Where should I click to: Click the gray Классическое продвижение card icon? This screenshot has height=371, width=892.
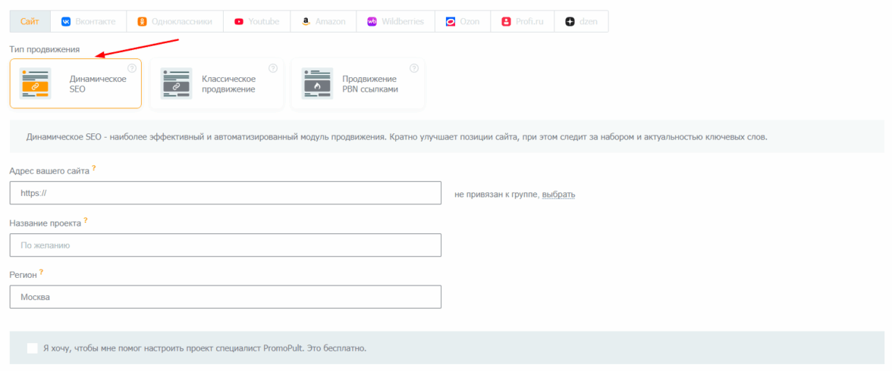point(176,83)
